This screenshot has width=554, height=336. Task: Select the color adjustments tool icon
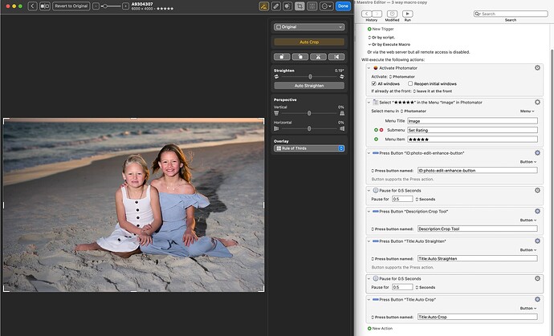tap(263, 6)
